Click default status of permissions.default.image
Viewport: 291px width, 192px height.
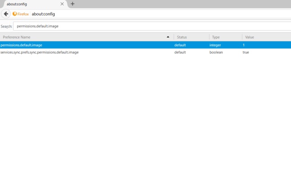tap(180, 45)
